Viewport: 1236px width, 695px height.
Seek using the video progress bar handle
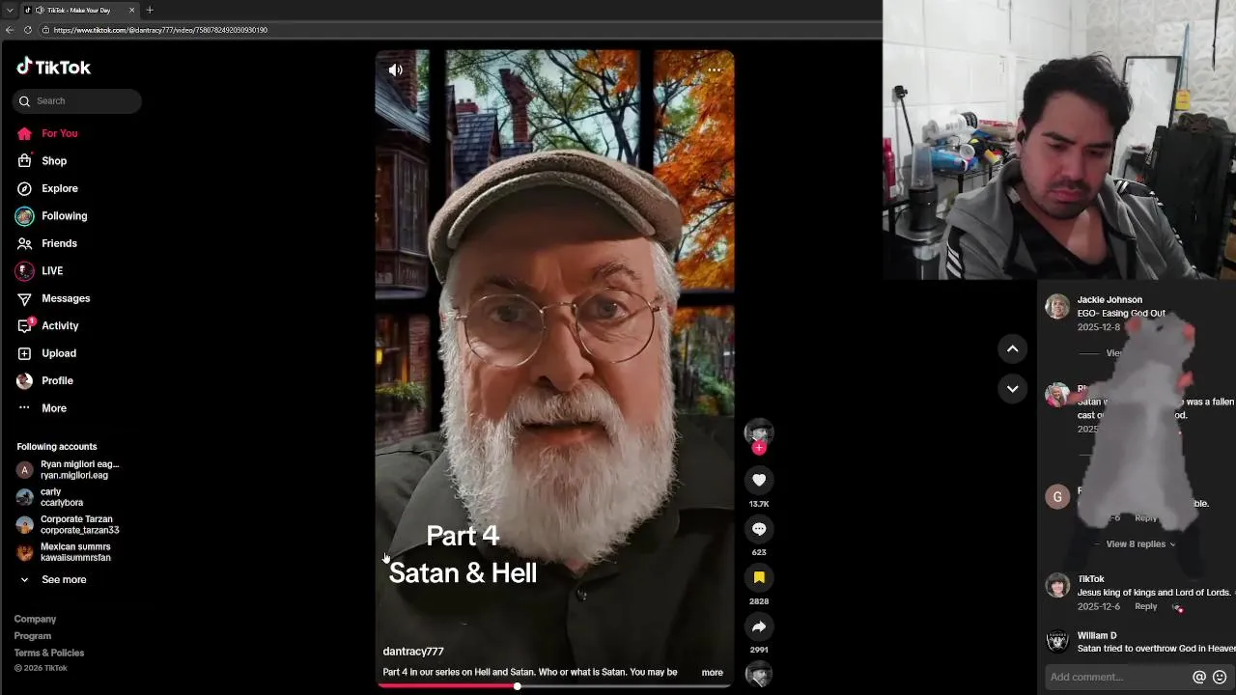pyautogui.click(x=518, y=686)
